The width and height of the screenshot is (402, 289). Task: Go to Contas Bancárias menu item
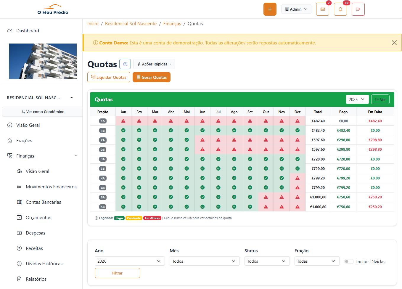pyautogui.click(x=43, y=202)
